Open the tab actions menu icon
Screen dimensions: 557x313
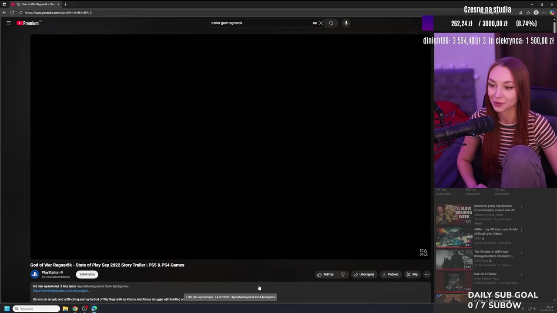4,4
